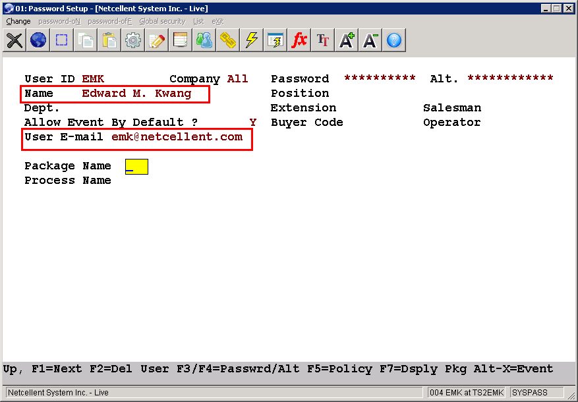Viewport: 578px width, 402px height.
Task: Click Alt-X=Event in the hint bar
Action: [x=513, y=369]
